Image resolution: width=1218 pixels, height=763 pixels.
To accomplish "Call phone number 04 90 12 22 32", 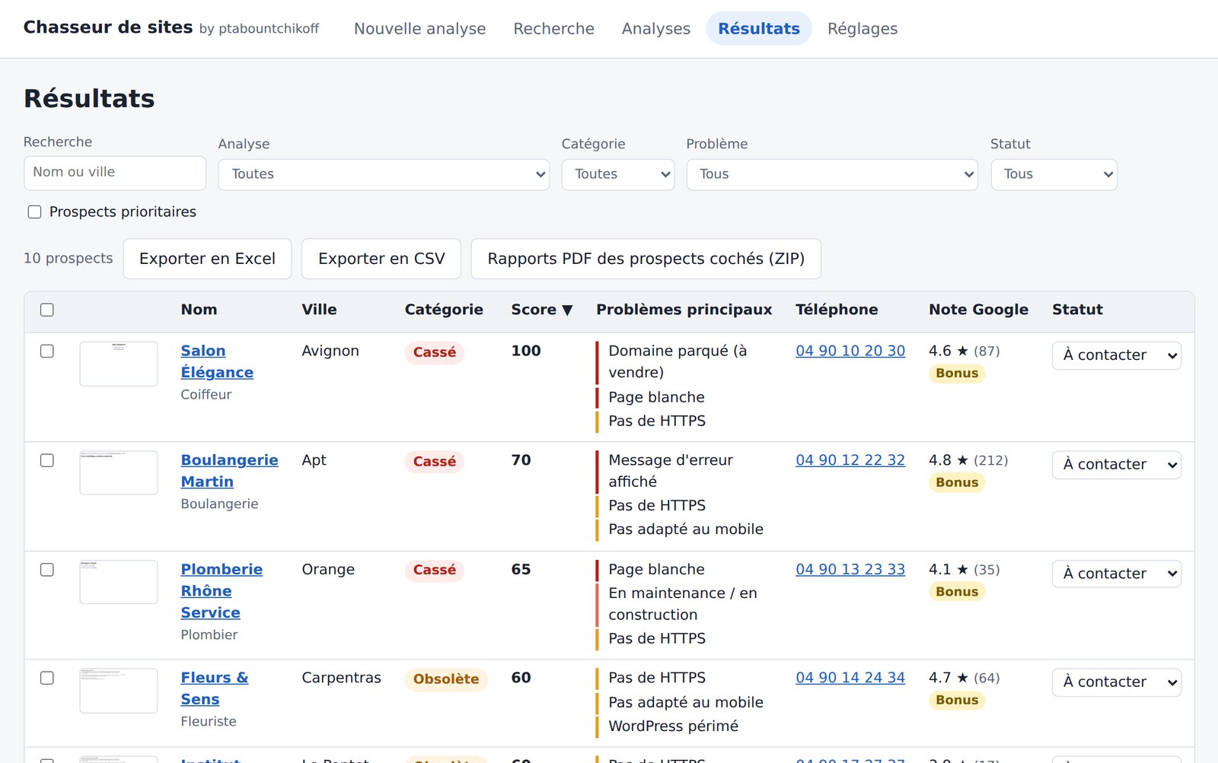I will (x=850, y=460).
